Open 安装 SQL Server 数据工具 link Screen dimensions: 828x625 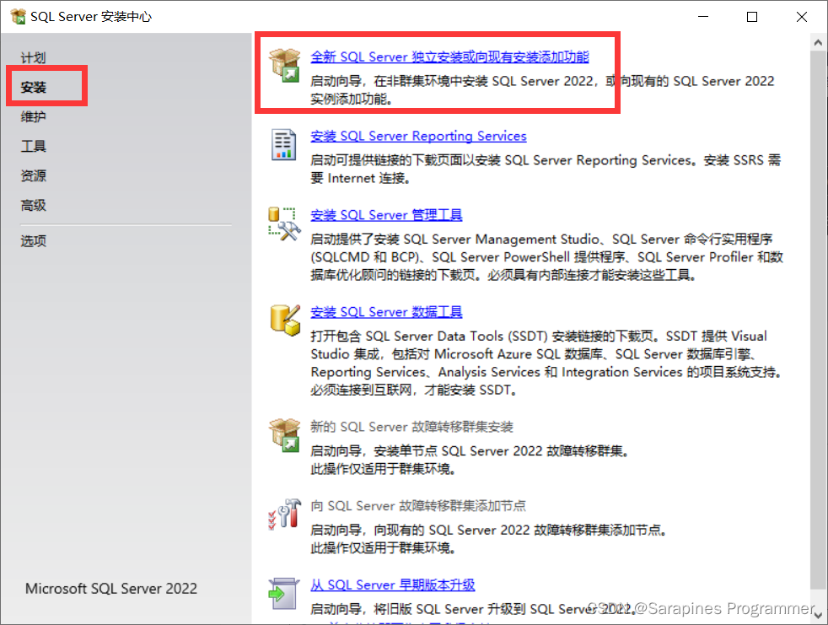tap(386, 312)
